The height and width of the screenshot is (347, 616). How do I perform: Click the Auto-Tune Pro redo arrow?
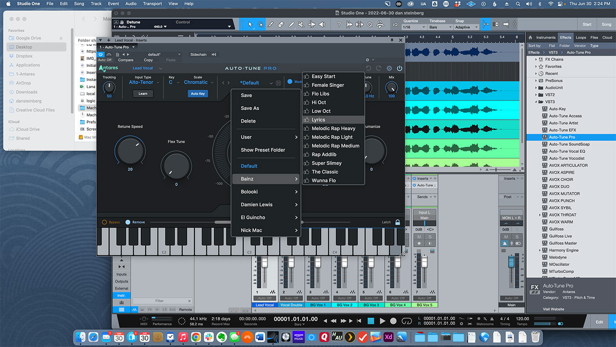coord(378,68)
